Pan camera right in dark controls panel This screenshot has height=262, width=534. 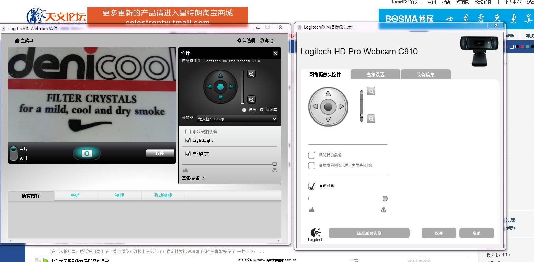click(231, 87)
